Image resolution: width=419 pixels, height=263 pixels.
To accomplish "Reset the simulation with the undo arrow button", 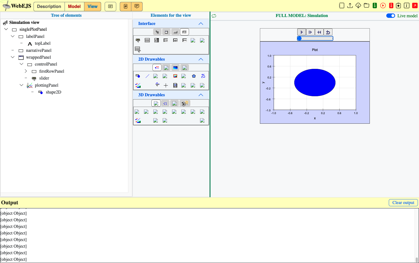I will pos(328,32).
